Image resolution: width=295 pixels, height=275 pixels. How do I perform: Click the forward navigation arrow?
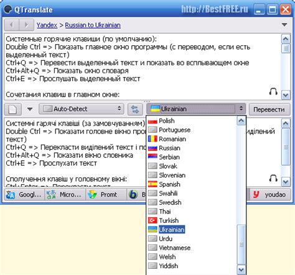[x=26, y=25]
